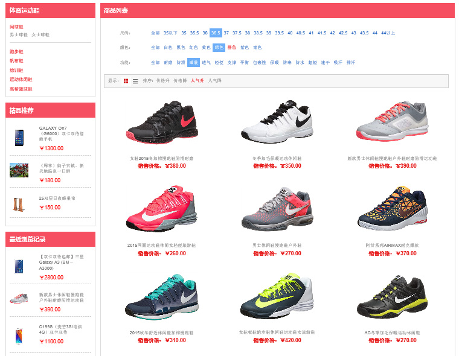Pick the 耐磨 function filter
Screen dimensions: 459x356
pos(168,62)
